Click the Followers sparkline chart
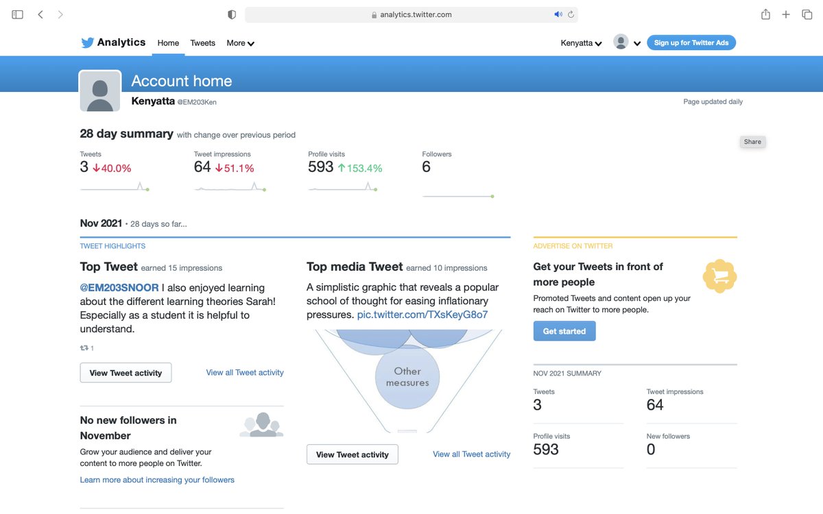 pyautogui.click(x=457, y=196)
